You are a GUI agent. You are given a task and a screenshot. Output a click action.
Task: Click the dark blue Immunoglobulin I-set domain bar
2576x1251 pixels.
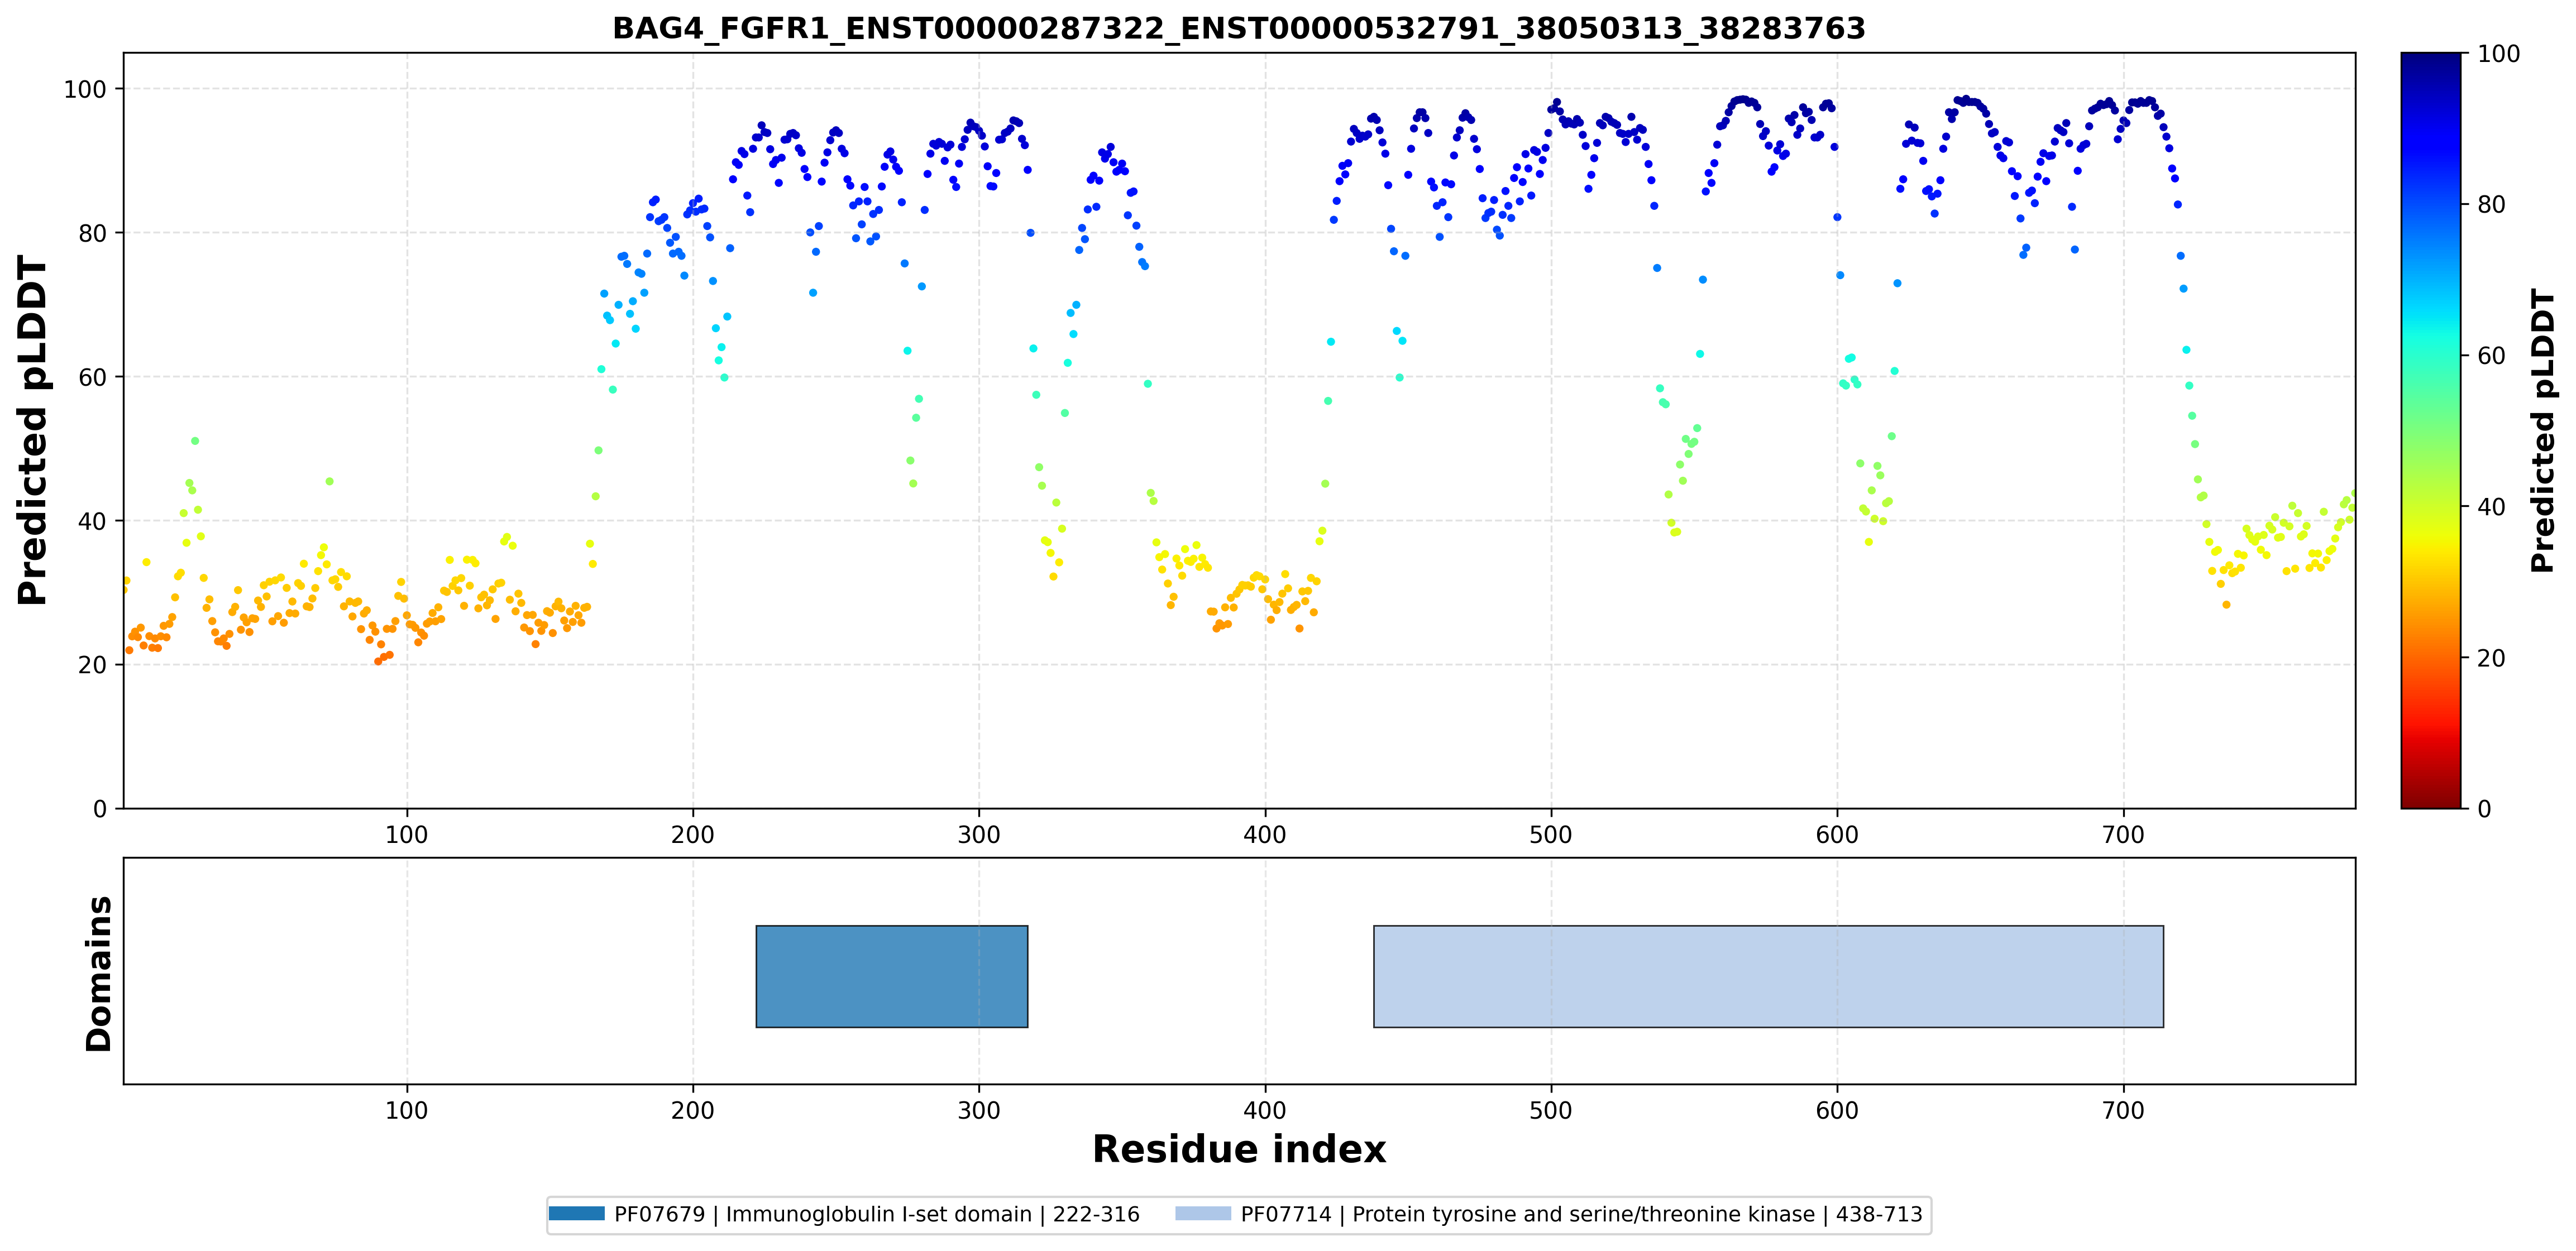click(891, 976)
